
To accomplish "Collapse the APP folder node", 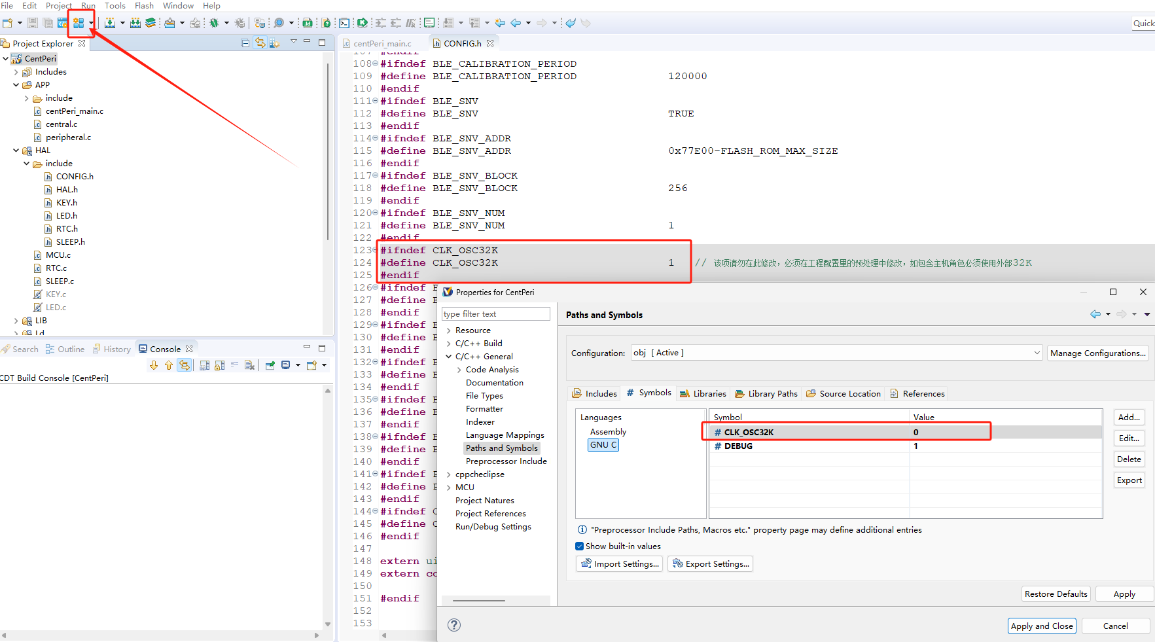I will tap(16, 85).
